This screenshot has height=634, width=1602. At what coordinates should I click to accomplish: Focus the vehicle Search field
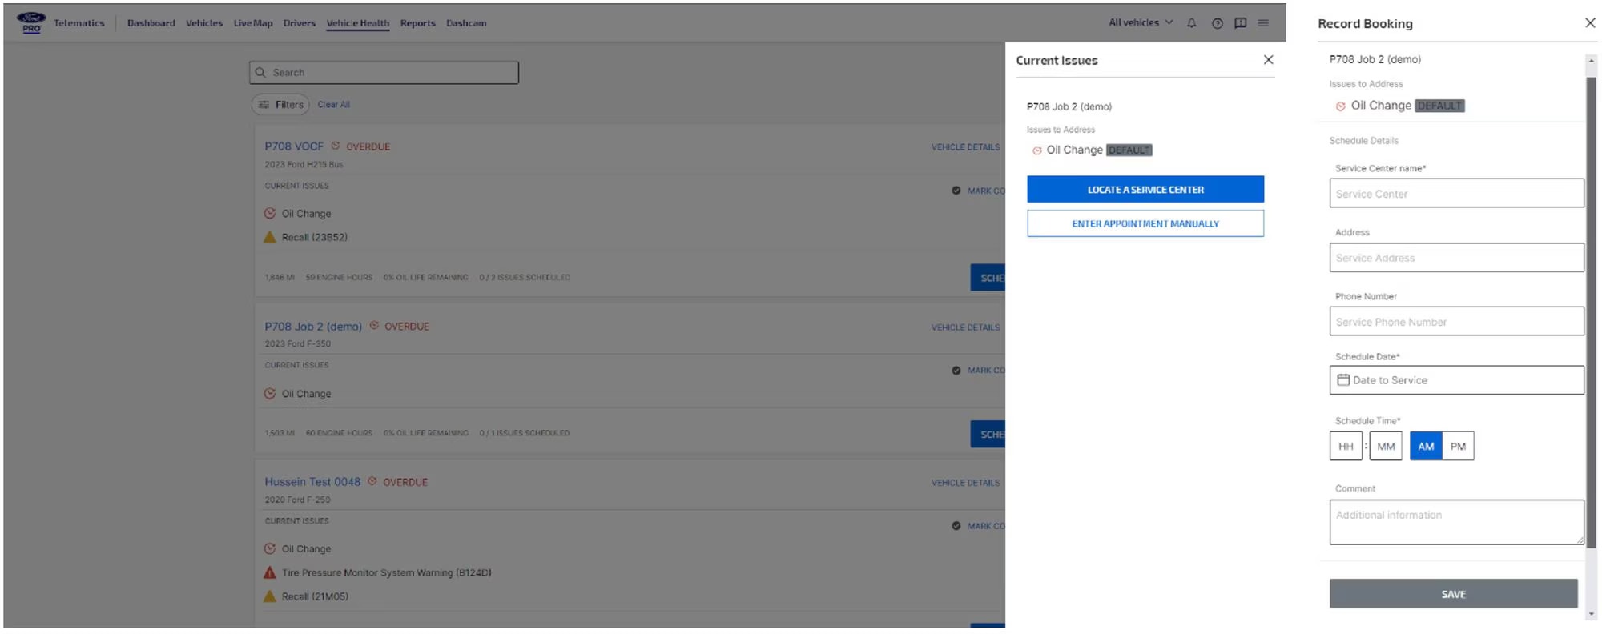pos(384,72)
